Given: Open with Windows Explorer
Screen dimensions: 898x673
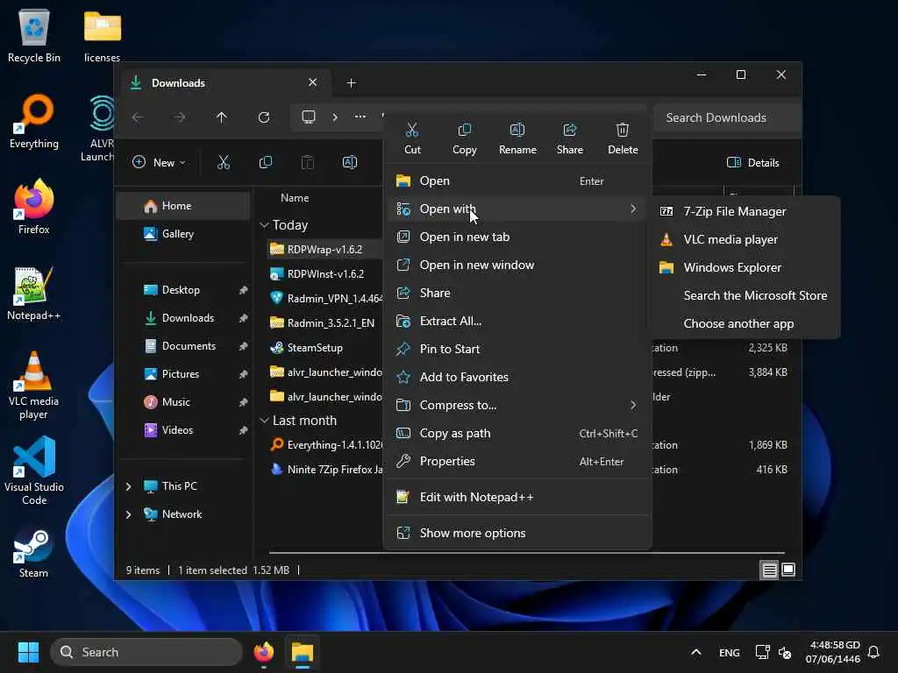Looking at the screenshot, I should [745, 268].
